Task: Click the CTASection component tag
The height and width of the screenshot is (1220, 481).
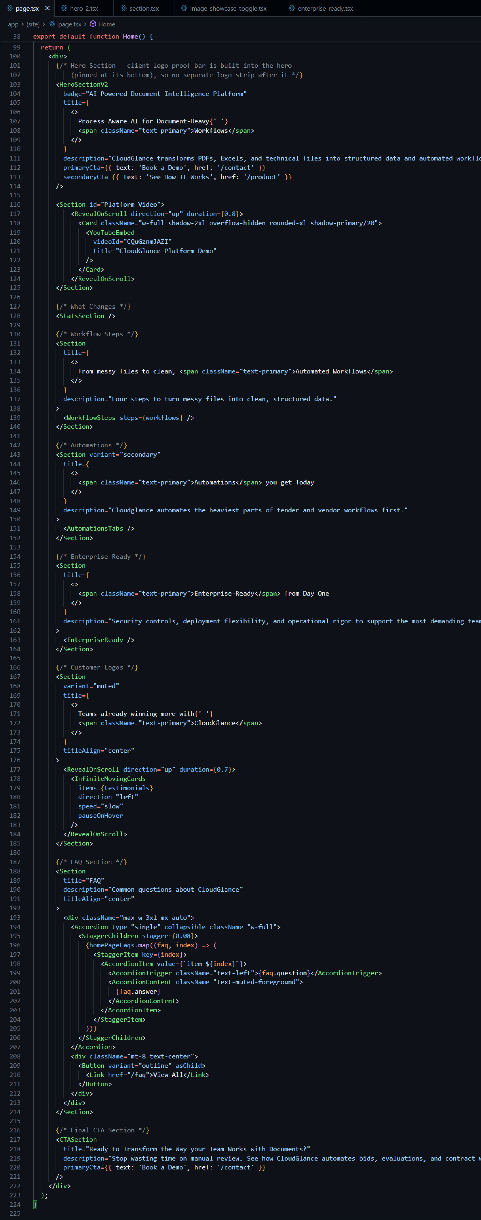Action: coord(78,1139)
